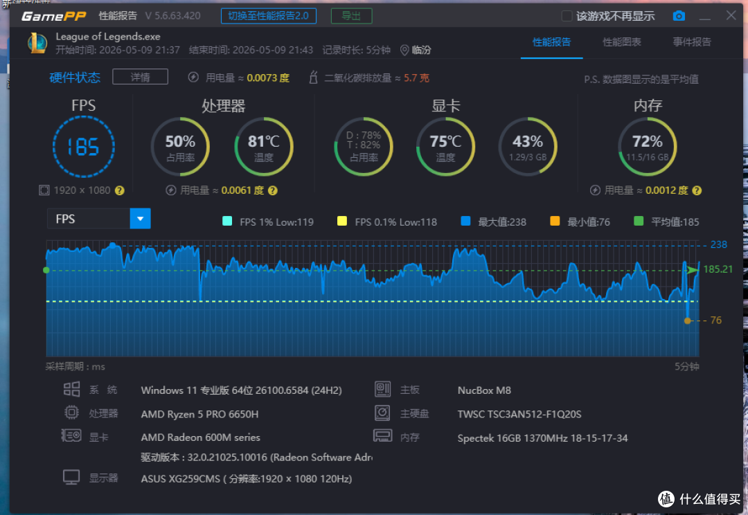Click the 导出 export button
This screenshot has height=515, width=748.
pyautogui.click(x=352, y=16)
